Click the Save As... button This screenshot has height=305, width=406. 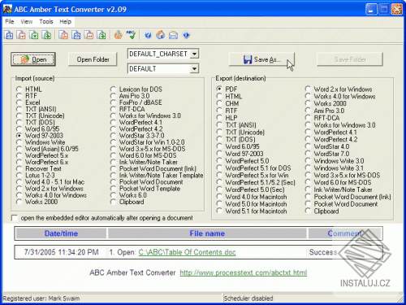click(x=261, y=59)
